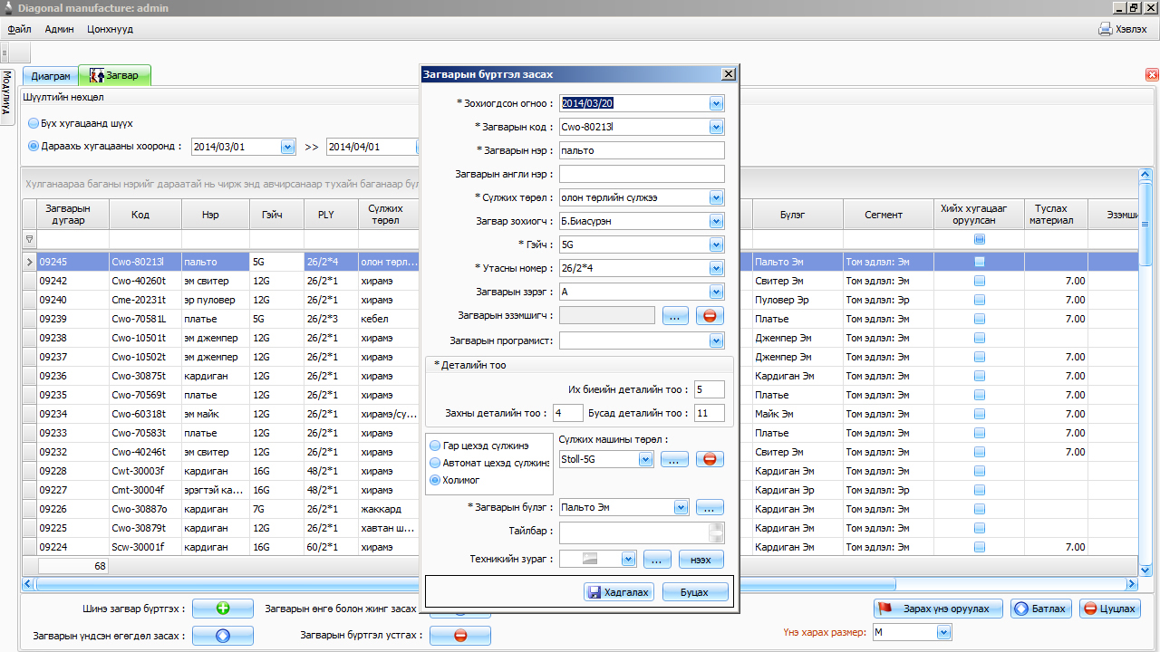
Task: Open start date 2014/03/01 dropdown
Action: coord(288,146)
